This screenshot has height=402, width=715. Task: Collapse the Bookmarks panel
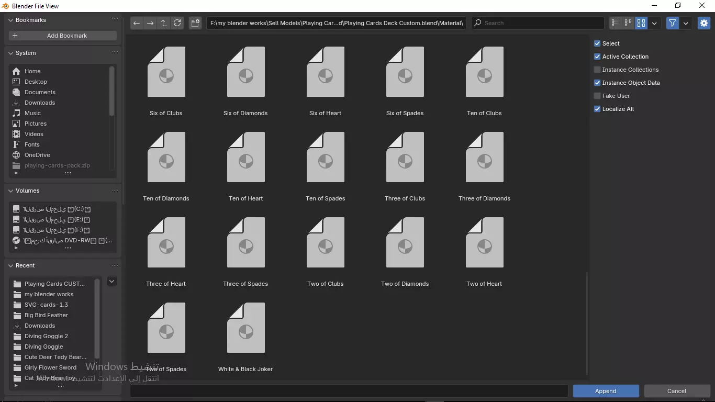click(11, 20)
